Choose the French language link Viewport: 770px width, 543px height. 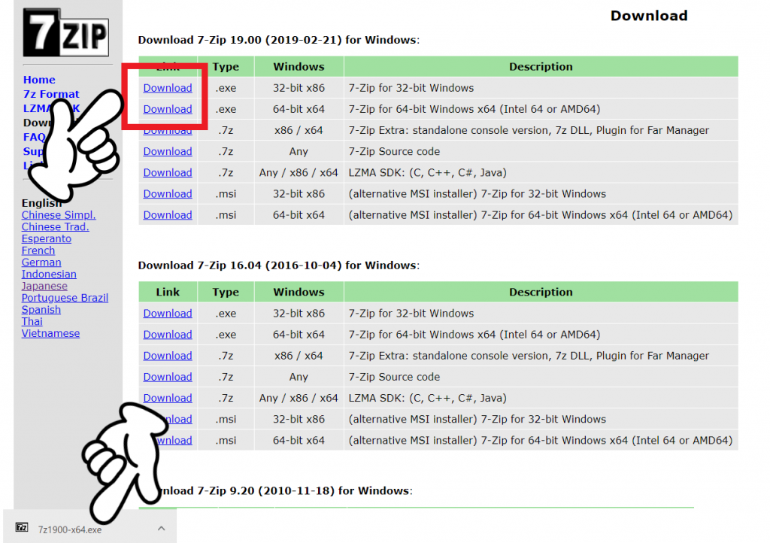tap(38, 250)
